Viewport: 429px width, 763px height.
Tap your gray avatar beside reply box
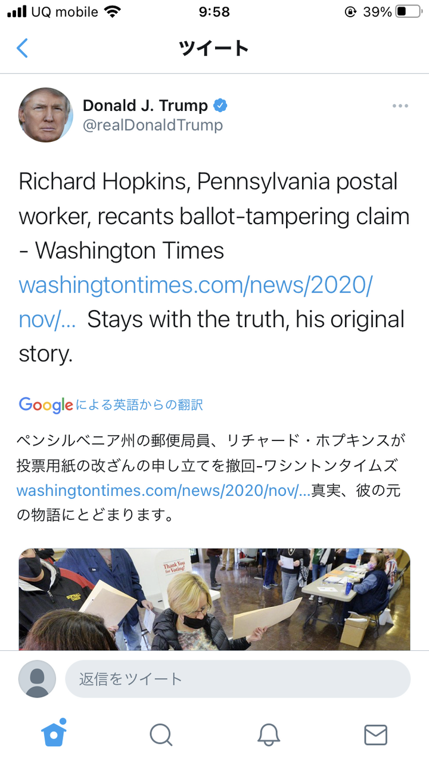[x=37, y=679]
